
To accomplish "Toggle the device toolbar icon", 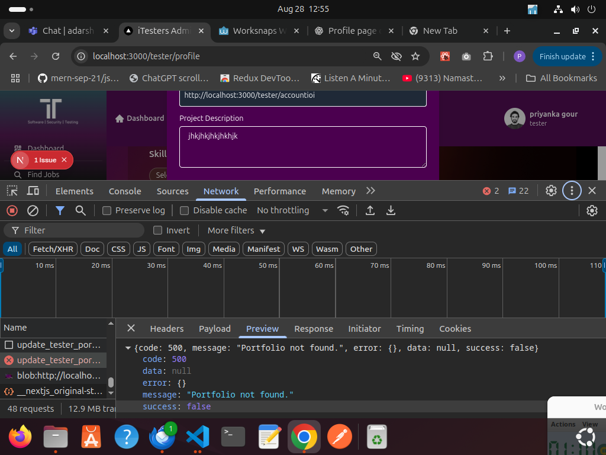I will pos(33,191).
